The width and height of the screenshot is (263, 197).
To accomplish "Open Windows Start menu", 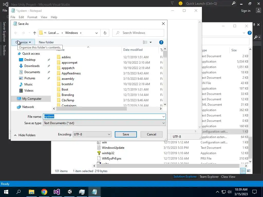I will pos(6,192).
